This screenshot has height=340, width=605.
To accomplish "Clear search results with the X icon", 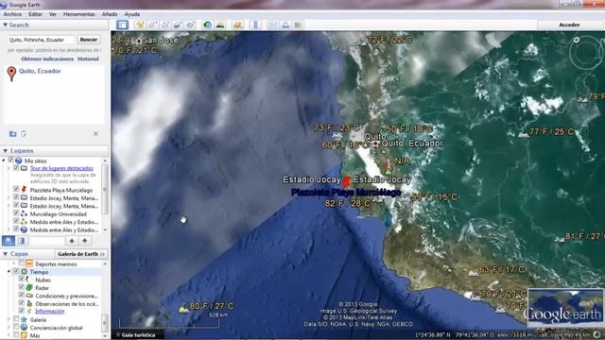I will pos(95,134).
